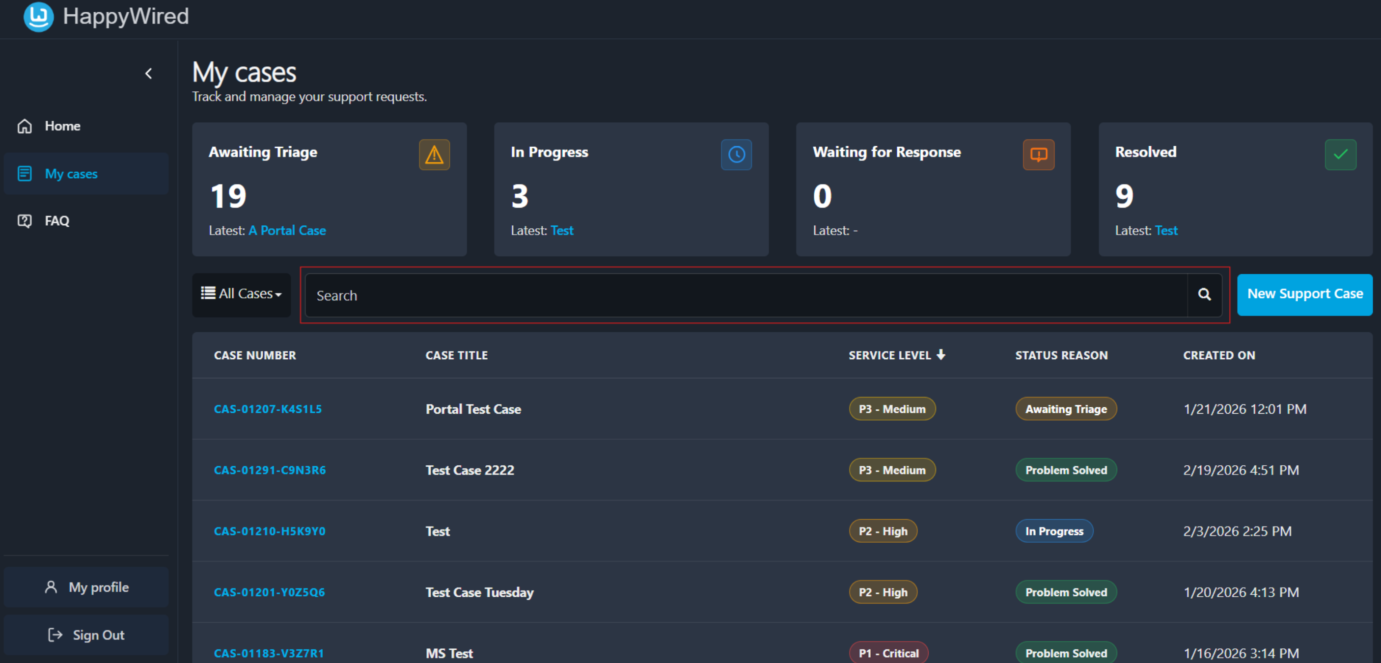Click the Test Case 2222 title

[x=470, y=470]
